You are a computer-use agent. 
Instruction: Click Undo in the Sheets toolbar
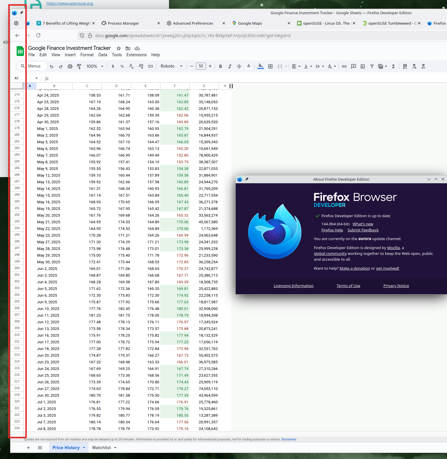tap(52, 66)
